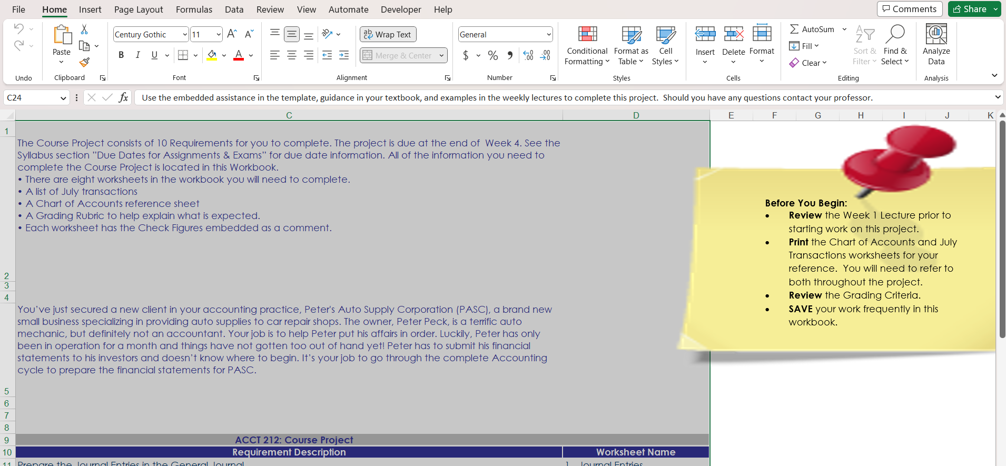The image size is (1006, 466).
Task: Align text left
Action: click(x=274, y=55)
